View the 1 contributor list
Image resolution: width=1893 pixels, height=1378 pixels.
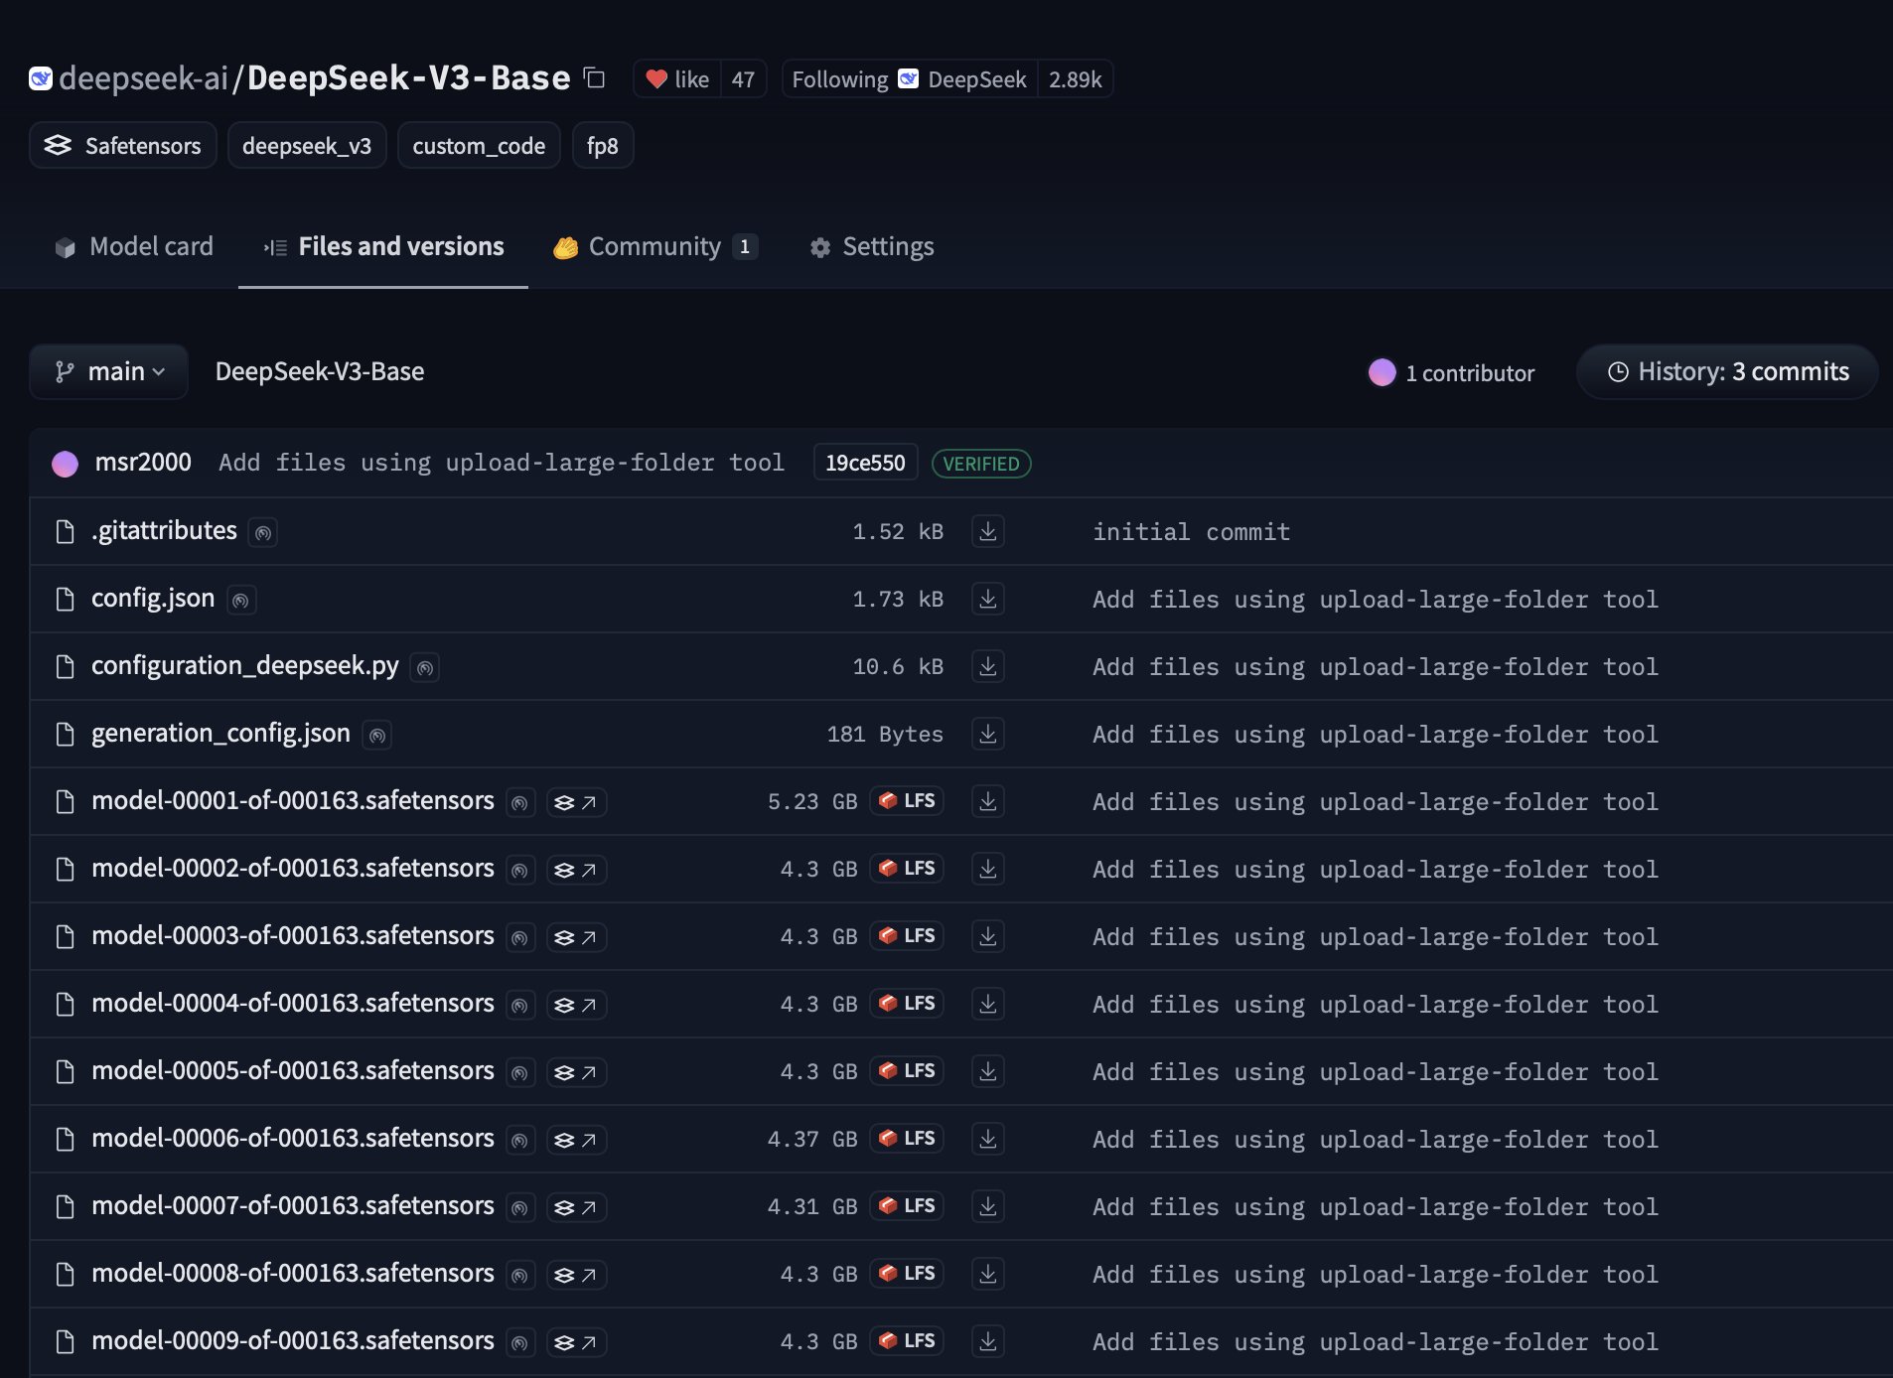1451,372
